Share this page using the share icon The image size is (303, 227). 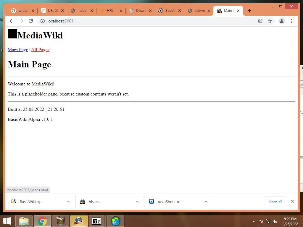coord(260,21)
